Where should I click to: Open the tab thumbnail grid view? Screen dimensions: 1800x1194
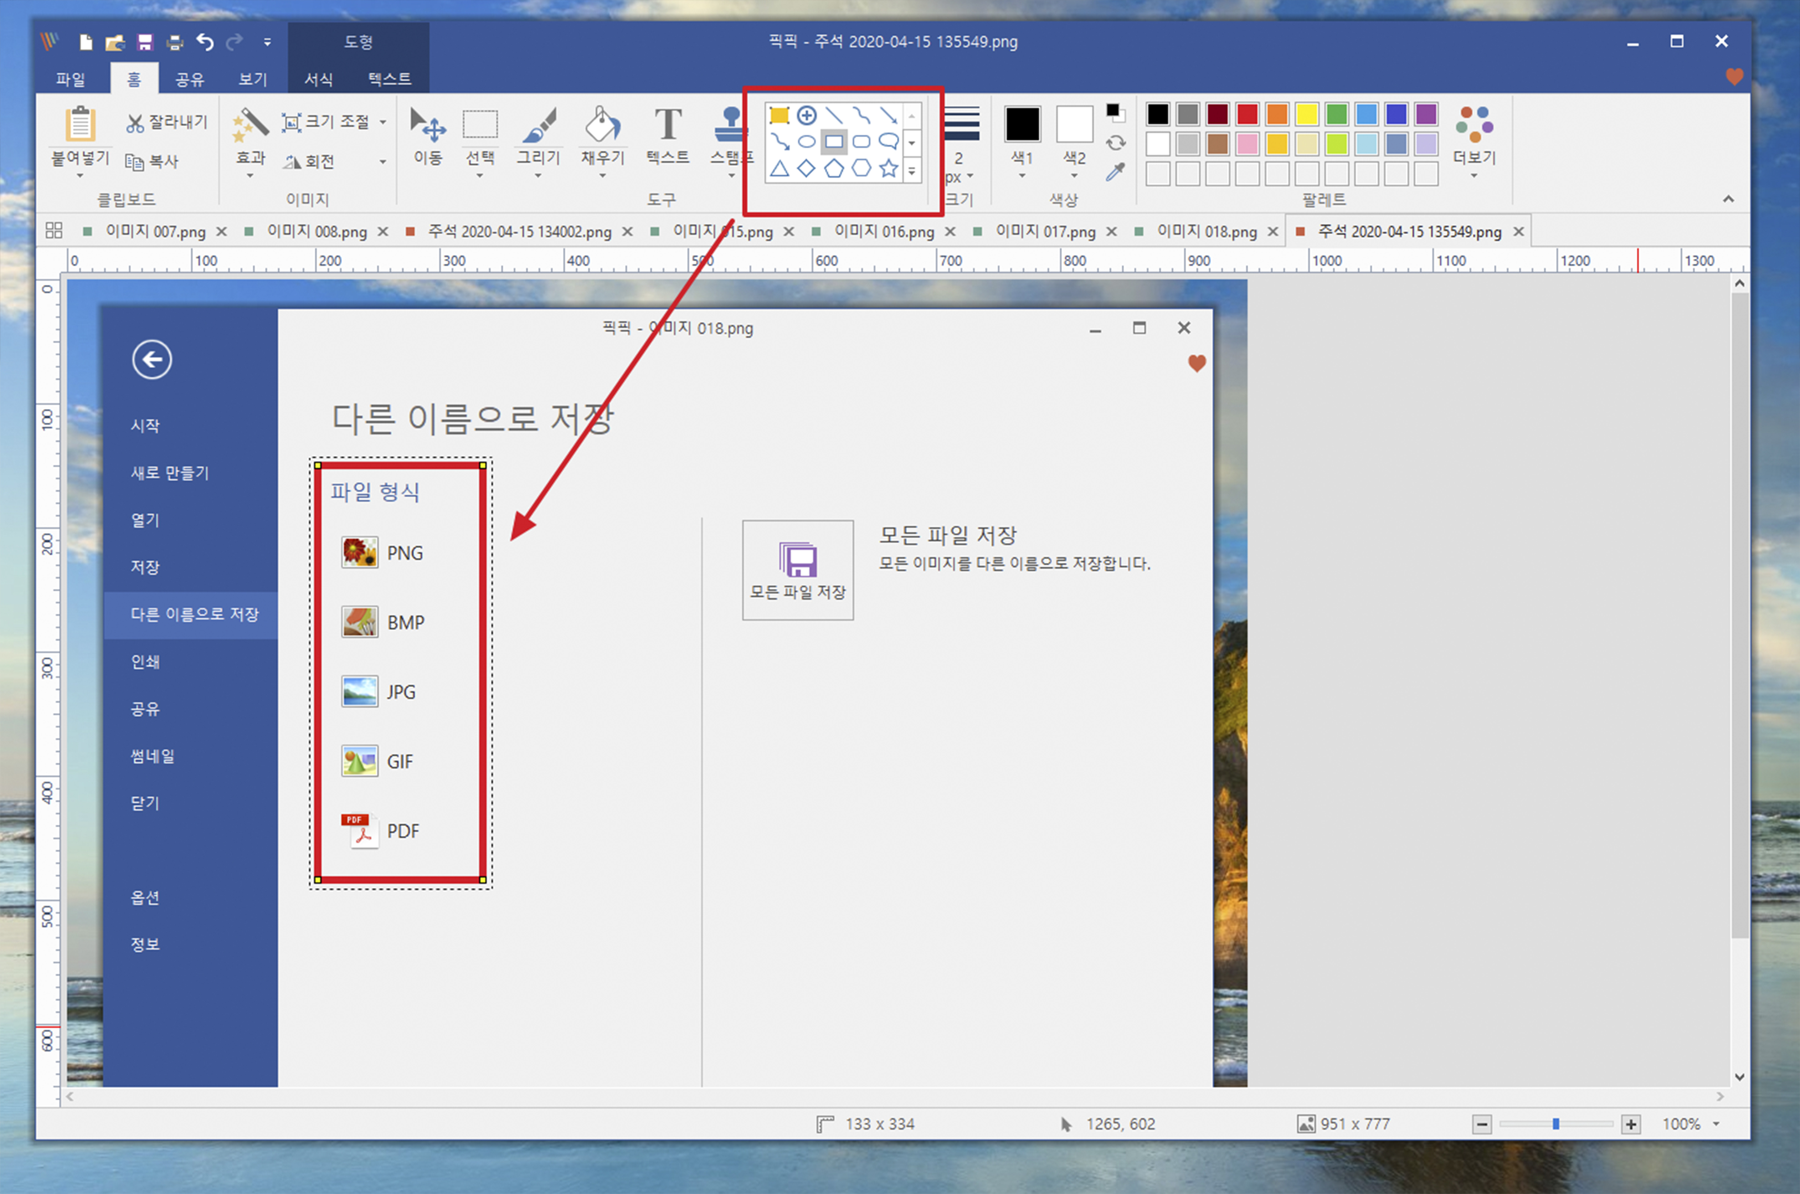54,231
